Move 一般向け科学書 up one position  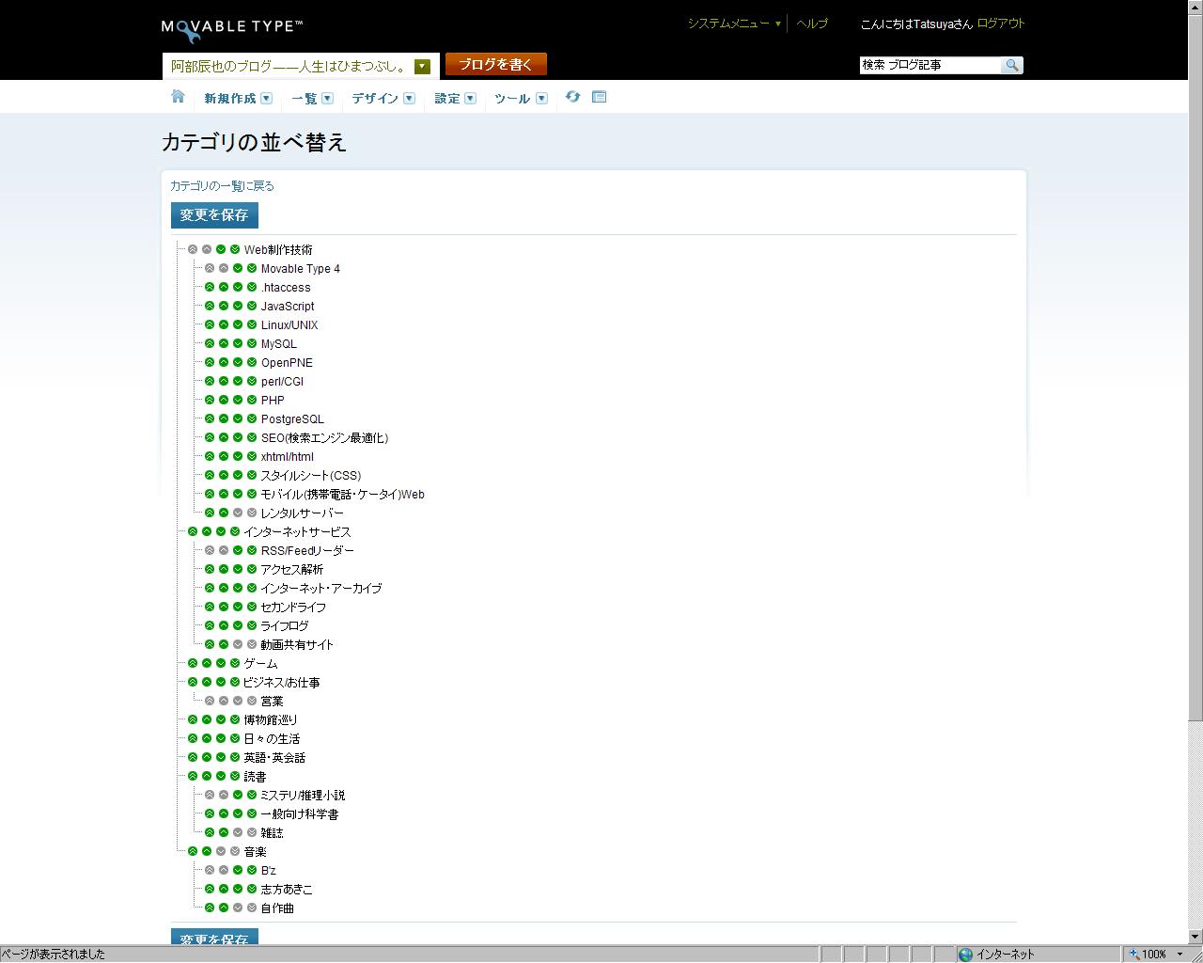pos(224,813)
